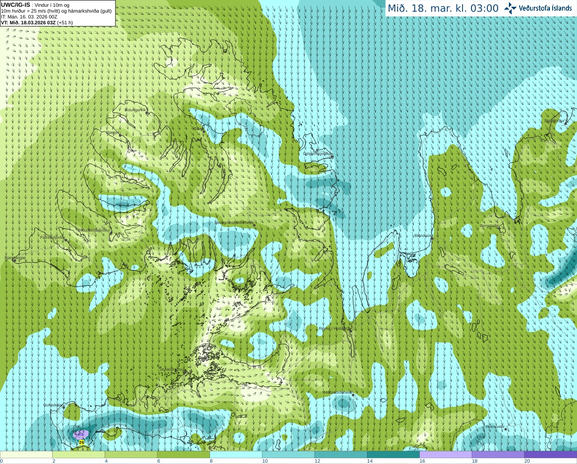This screenshot has width=577, height=464.
Task: Click the legend scale number 20
Action: point(527,461)
